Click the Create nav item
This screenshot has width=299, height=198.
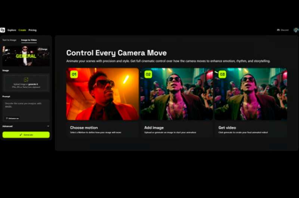pos(22,30)
